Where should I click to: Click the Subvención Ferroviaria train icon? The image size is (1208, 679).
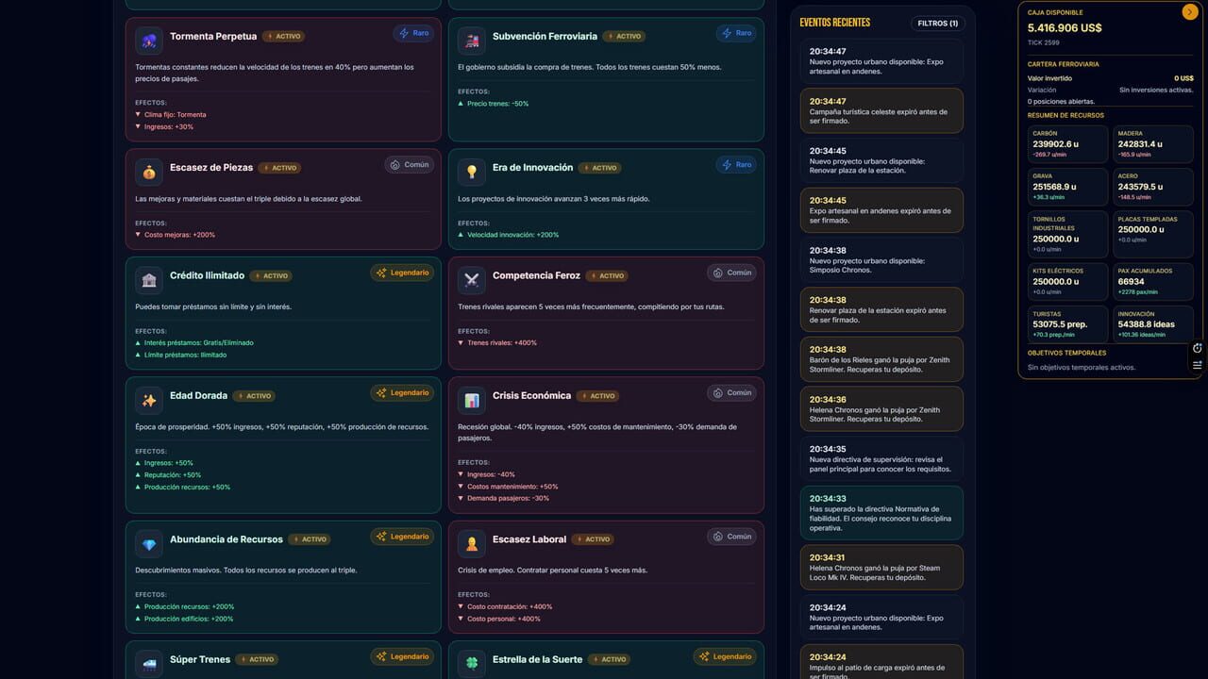[472, 41]
